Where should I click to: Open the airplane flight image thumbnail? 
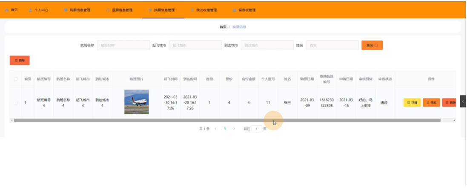[x=136, y=102]
